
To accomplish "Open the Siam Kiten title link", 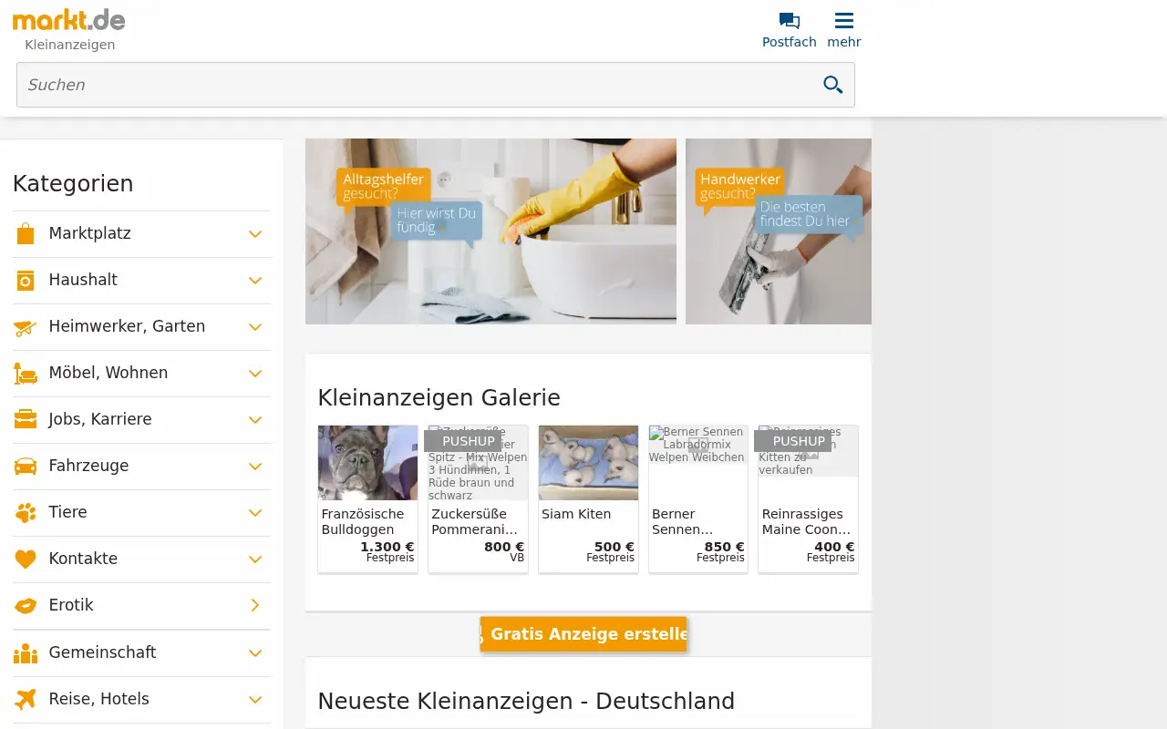I will point(576,514).
